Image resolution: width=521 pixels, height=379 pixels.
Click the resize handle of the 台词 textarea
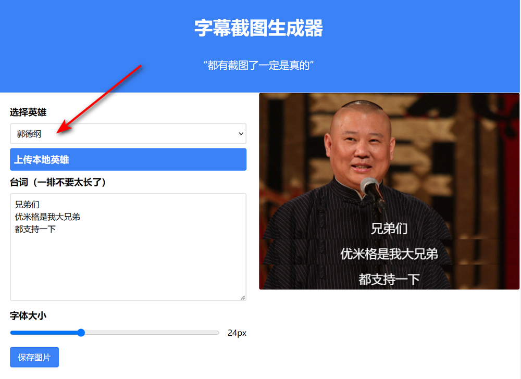point(242,297)
